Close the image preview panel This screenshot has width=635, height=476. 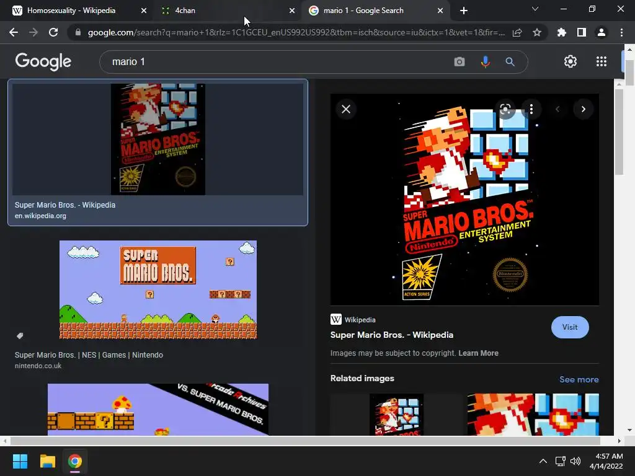(x=346, y=109)
